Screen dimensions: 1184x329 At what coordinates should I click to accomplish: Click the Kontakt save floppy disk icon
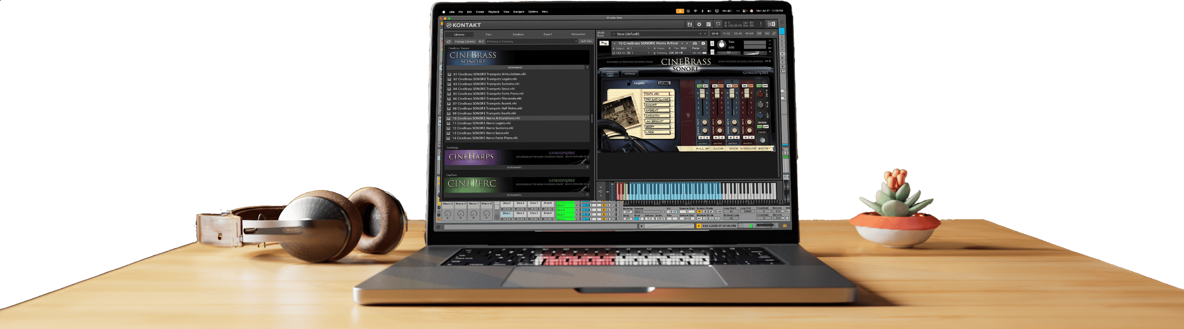tap(690, 24)
